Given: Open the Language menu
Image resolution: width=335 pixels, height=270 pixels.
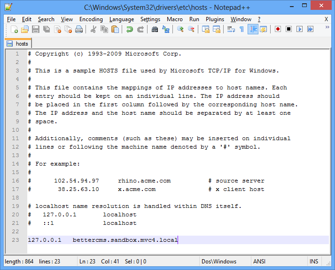Looking at the screenshot, I should (122, 19).
